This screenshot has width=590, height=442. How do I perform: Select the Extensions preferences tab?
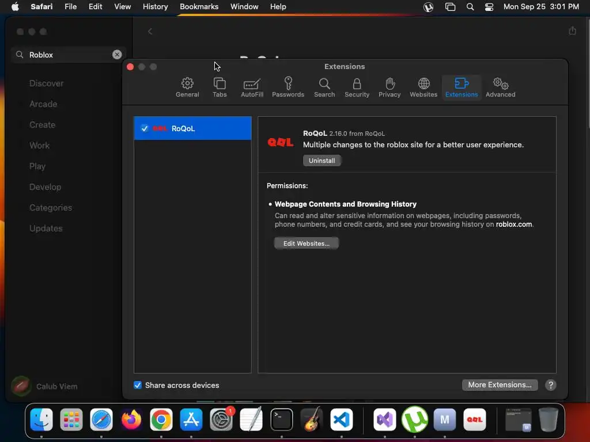pyautogui.click(x=462, y=87)
